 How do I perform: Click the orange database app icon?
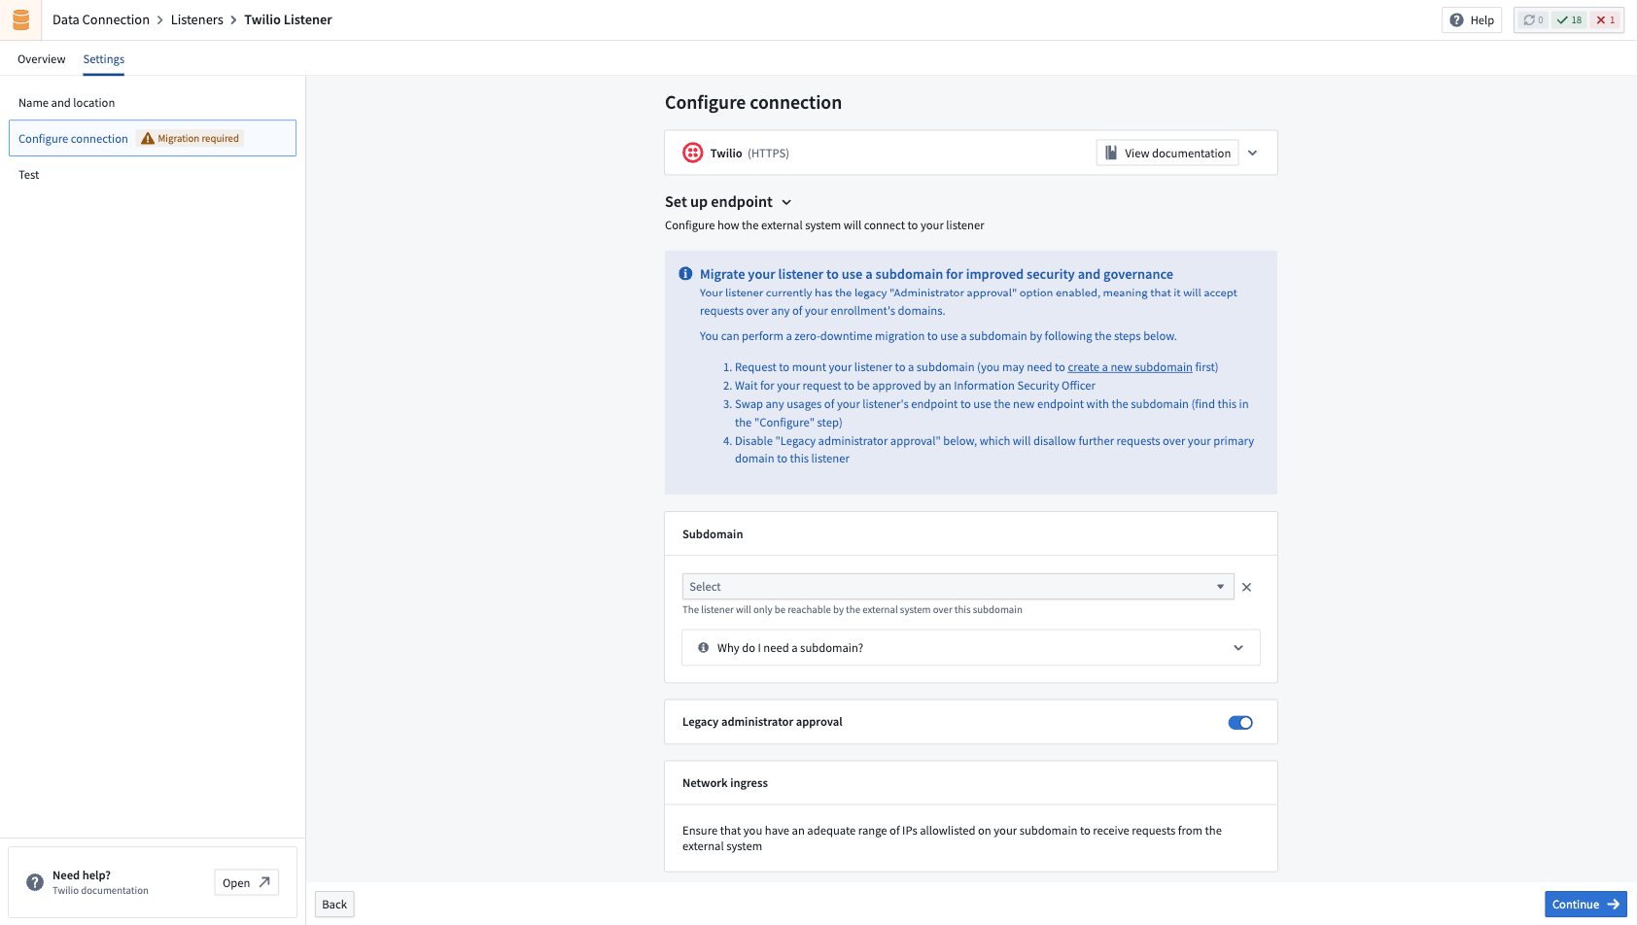(20, 18)
